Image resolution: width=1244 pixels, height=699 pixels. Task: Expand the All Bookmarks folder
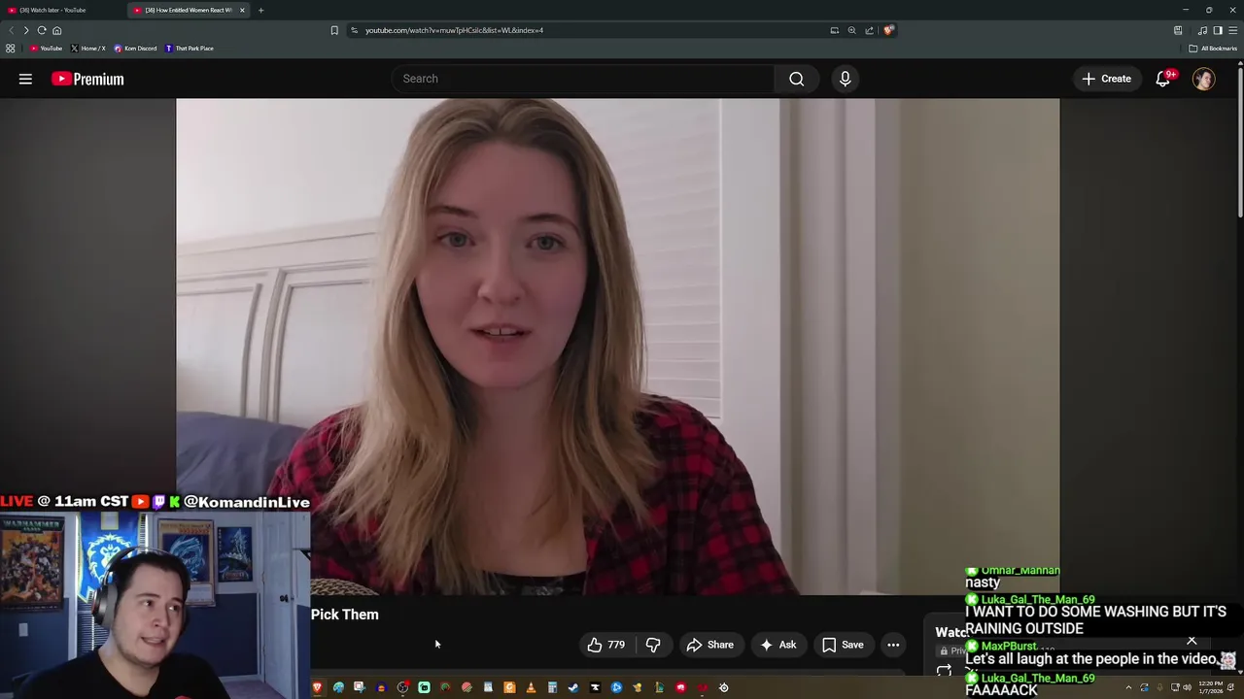tap(1213, 49)
